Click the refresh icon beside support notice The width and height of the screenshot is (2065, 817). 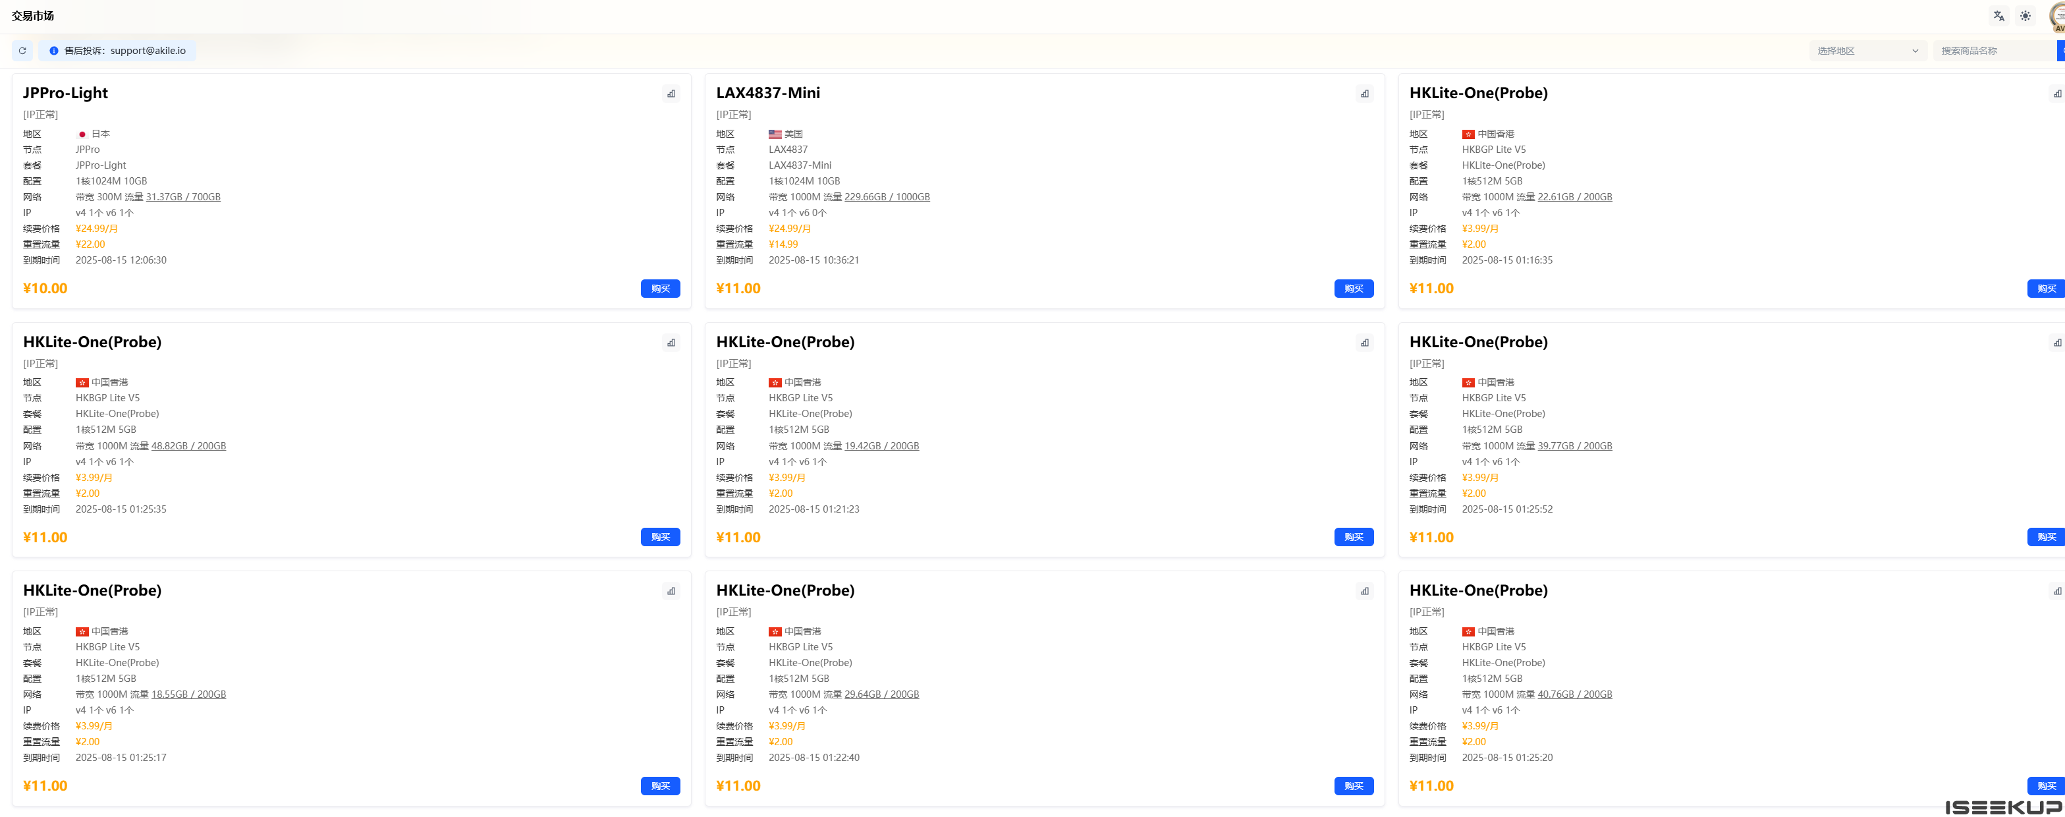(22, 51)
